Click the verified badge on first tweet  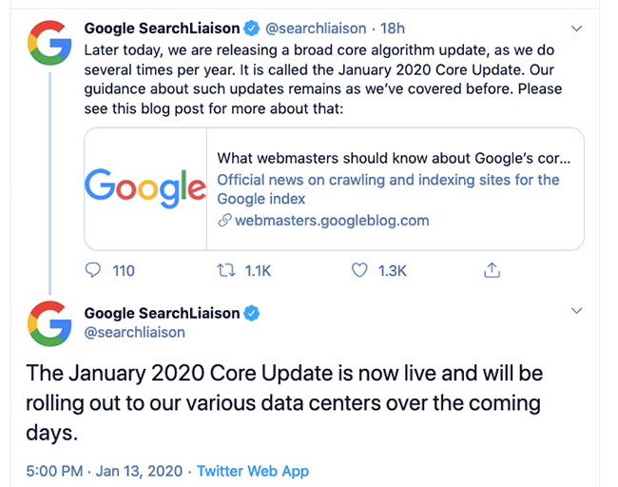click(x=251, y=29)
